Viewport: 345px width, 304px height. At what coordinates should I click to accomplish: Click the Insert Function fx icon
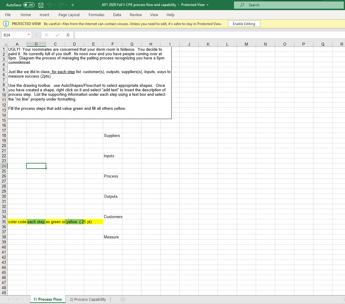click(x=68, y=35)
